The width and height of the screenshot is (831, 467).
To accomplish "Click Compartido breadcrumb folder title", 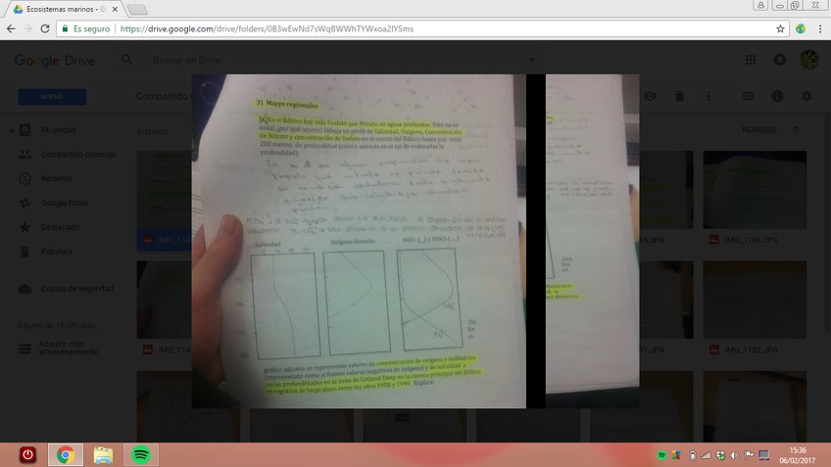I will (161, 96).
